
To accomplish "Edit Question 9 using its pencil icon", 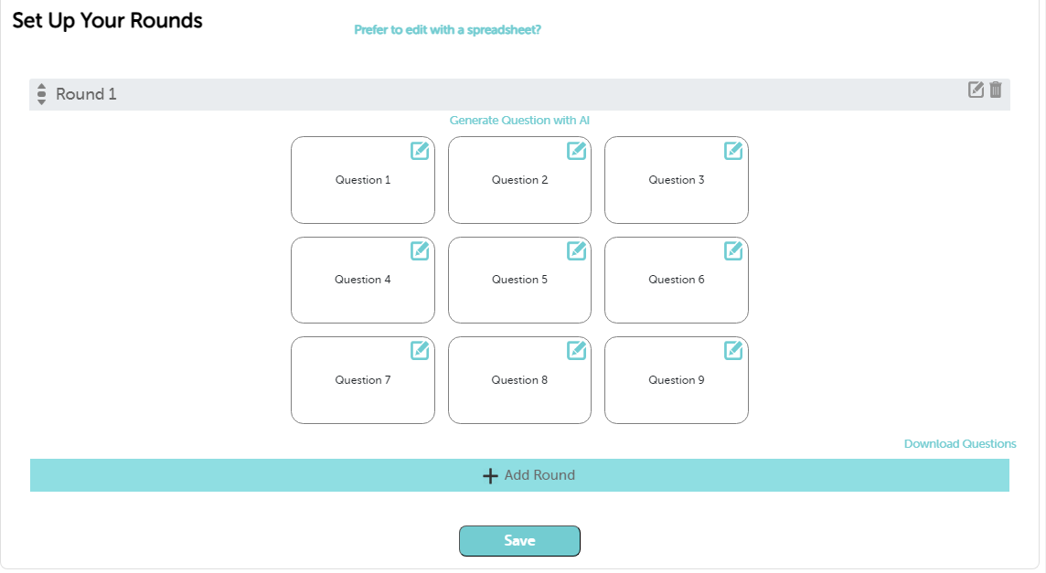I will (733, 350).
